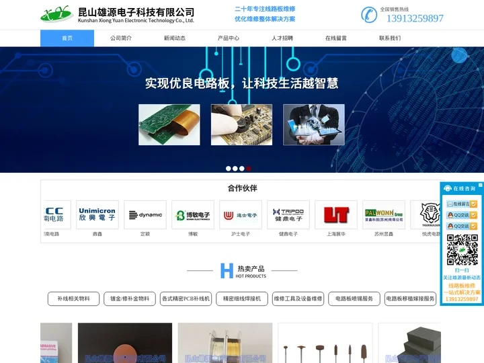Click the 苏州昱鑫 caption text

pos(384,234)
